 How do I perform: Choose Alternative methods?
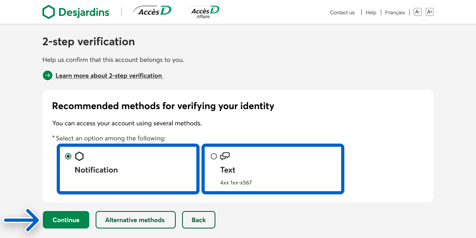coord(135,220)
